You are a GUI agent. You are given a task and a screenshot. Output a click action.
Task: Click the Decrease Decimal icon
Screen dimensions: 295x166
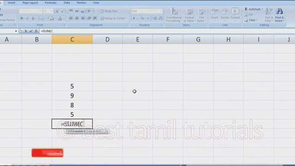160,18
